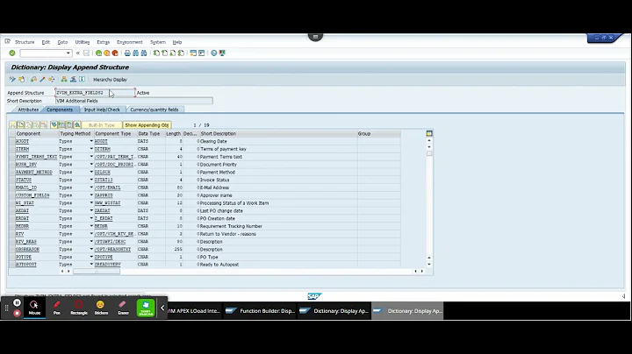
Task: Open the Environment menu
Action: (x=129, y=42)
